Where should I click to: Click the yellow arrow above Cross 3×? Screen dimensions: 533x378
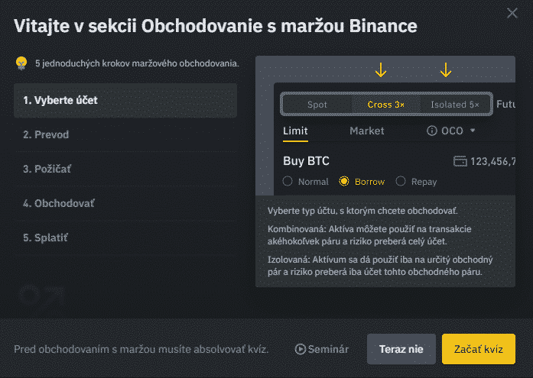click(x=381, y=71)
